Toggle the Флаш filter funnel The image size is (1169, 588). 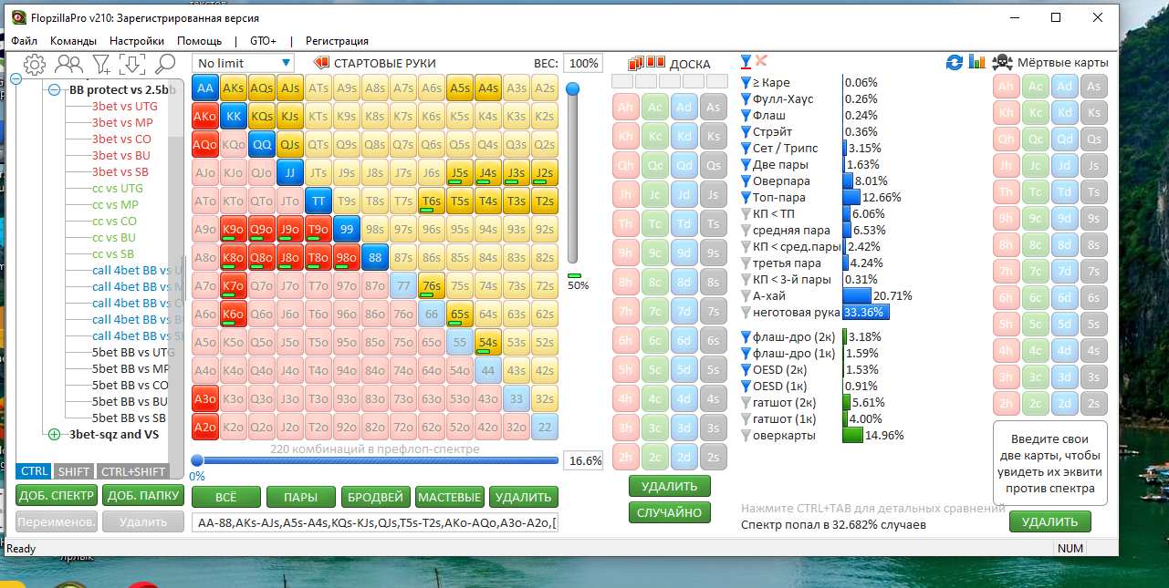tap(746, 116)
